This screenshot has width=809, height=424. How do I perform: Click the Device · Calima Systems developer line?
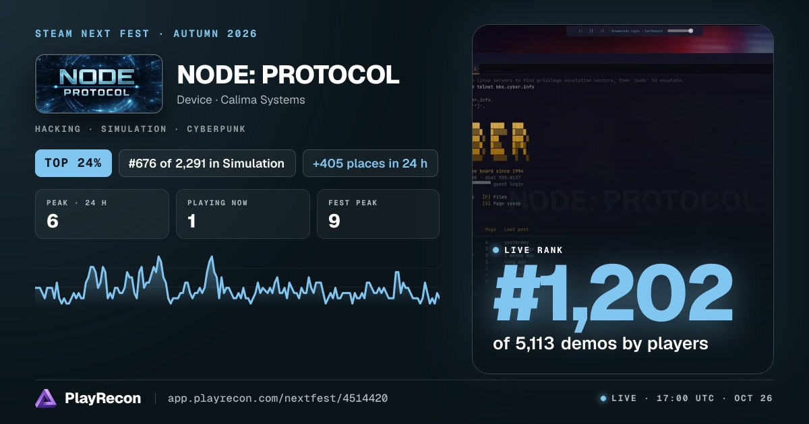click(x=241, y=100)
